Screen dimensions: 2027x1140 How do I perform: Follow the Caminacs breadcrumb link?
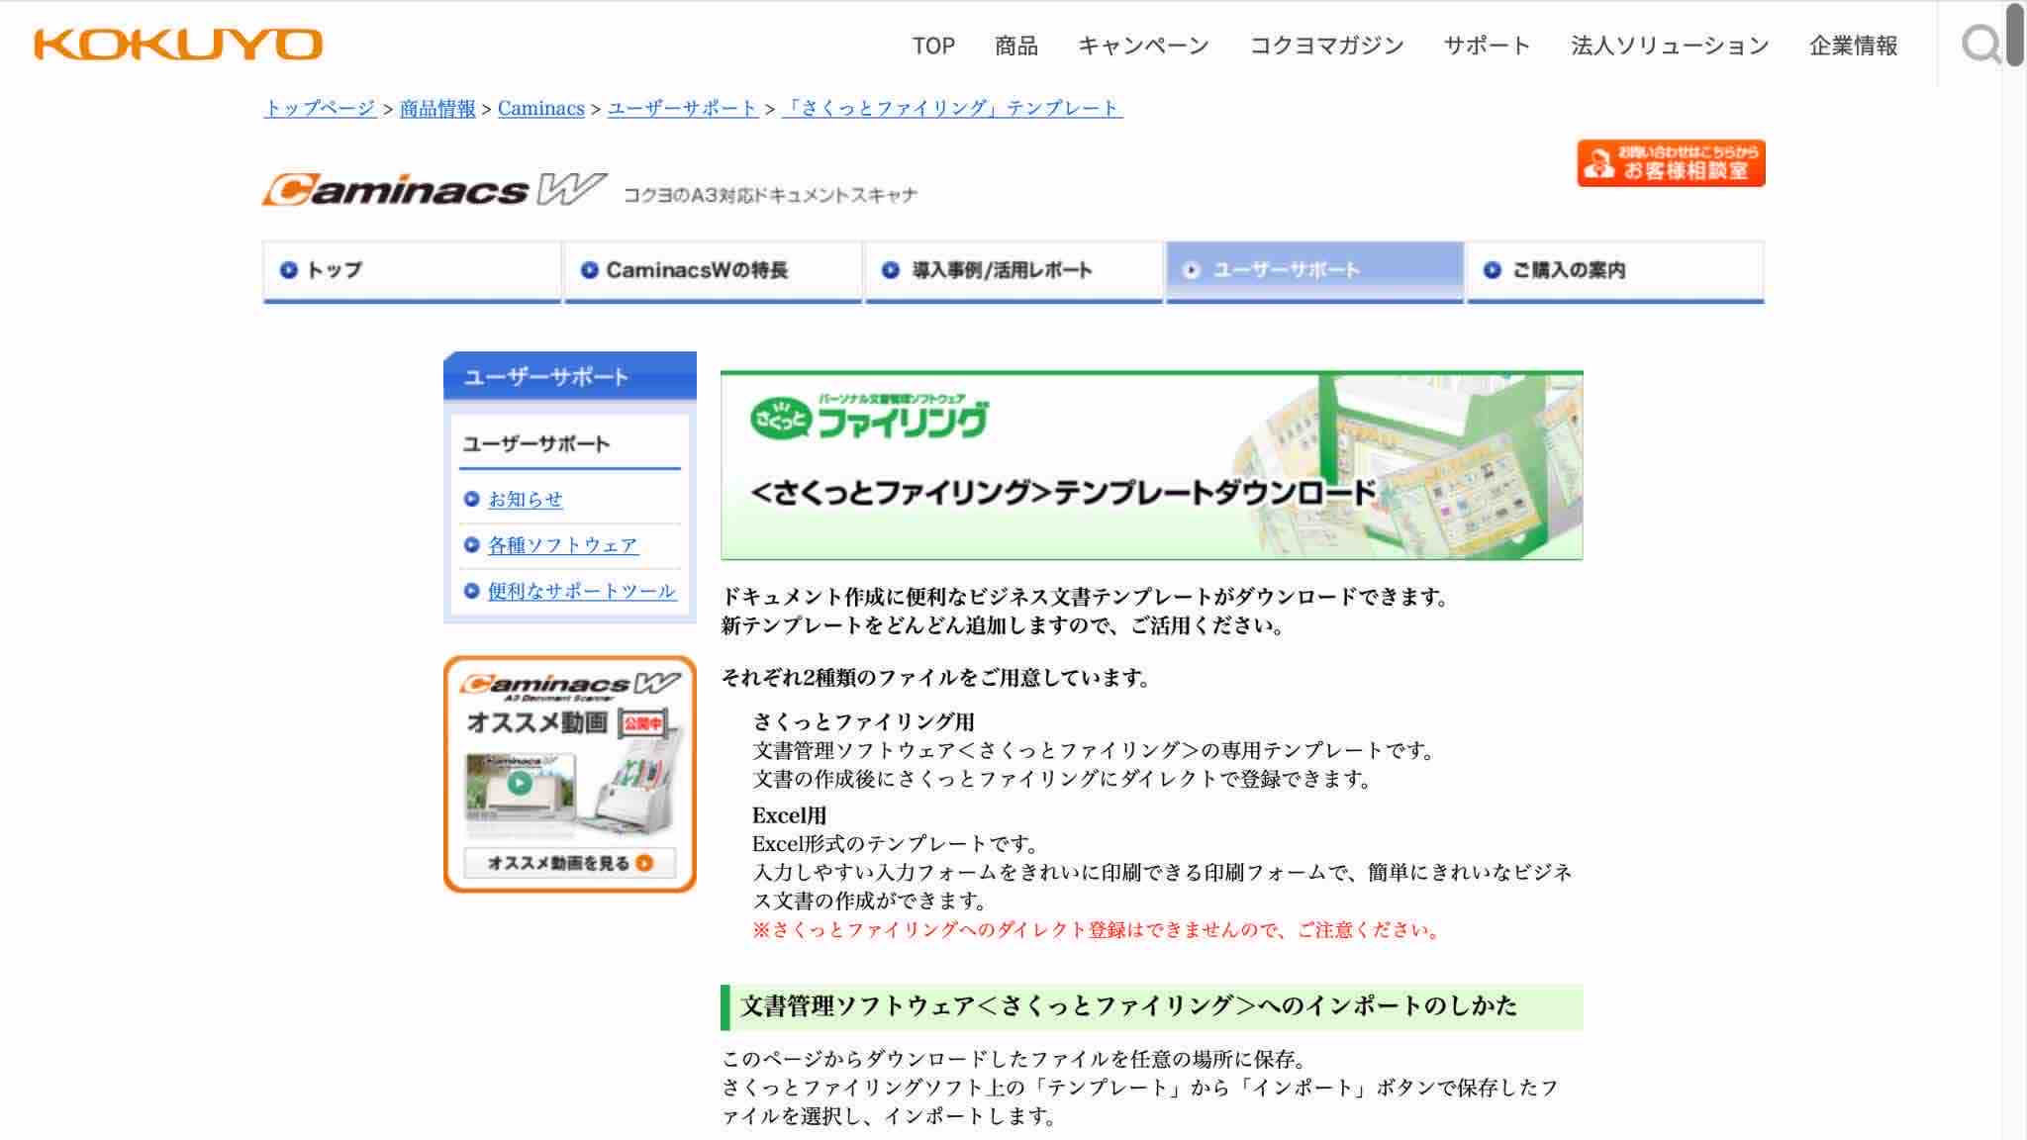541,108
